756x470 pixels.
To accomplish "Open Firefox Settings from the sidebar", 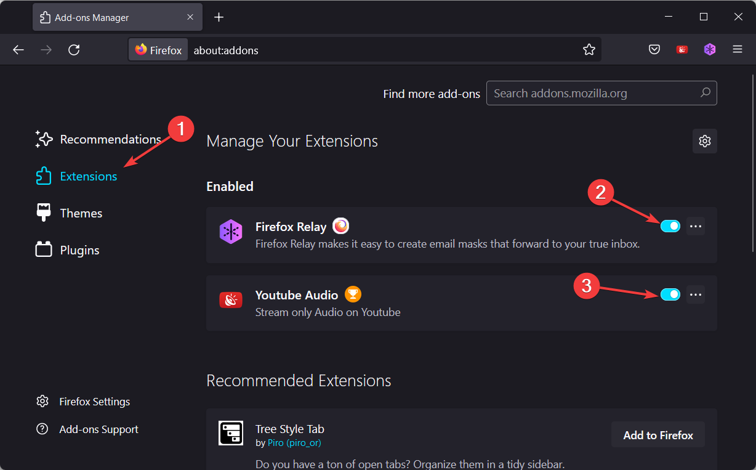I will [83, 402].
